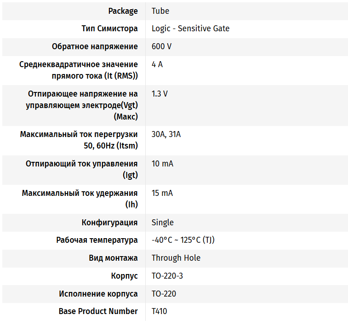
Task: Select the "4 A" RMS current value
Action: 157,64
